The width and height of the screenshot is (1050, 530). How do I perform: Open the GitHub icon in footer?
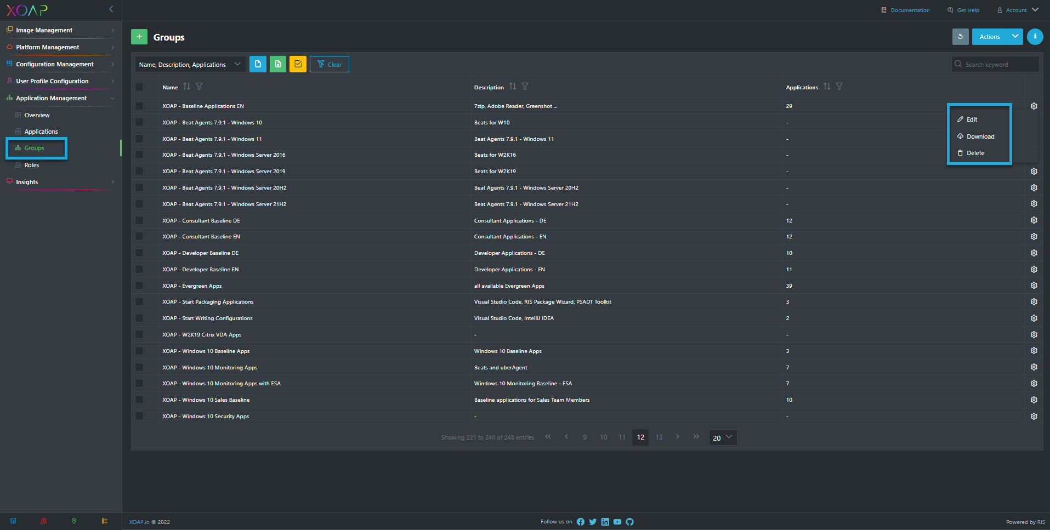[x=629, y=522]
